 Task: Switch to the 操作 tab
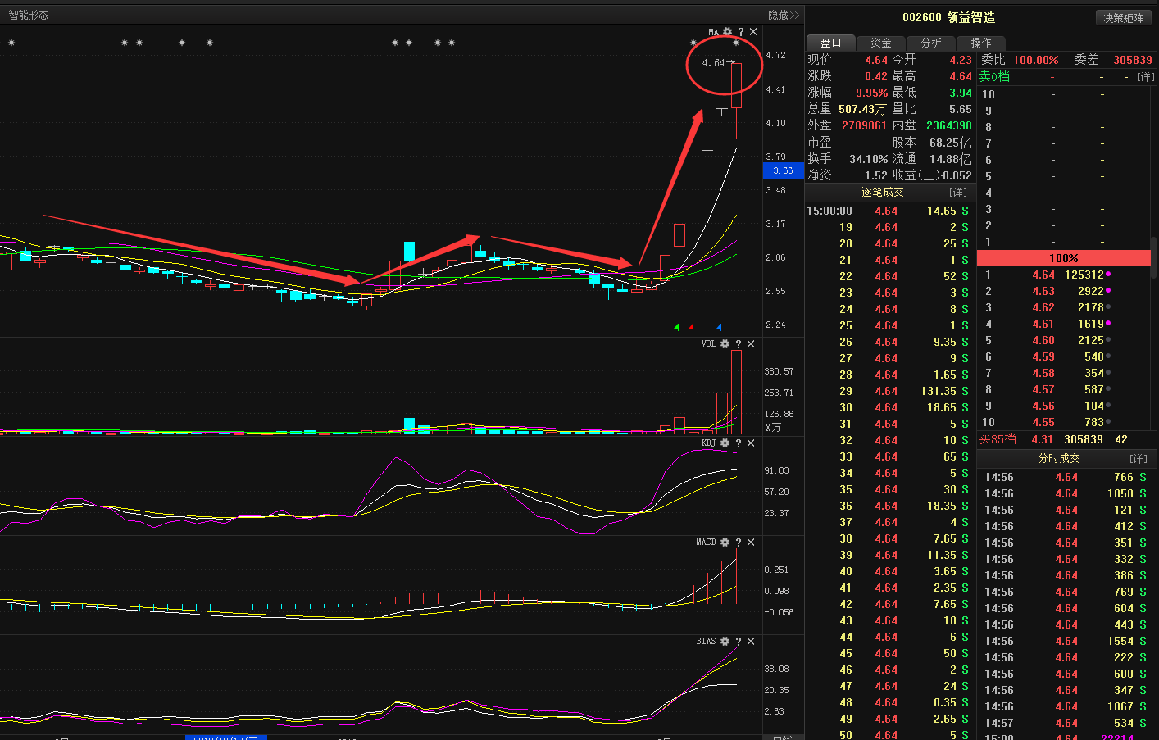tap(981, 43)
